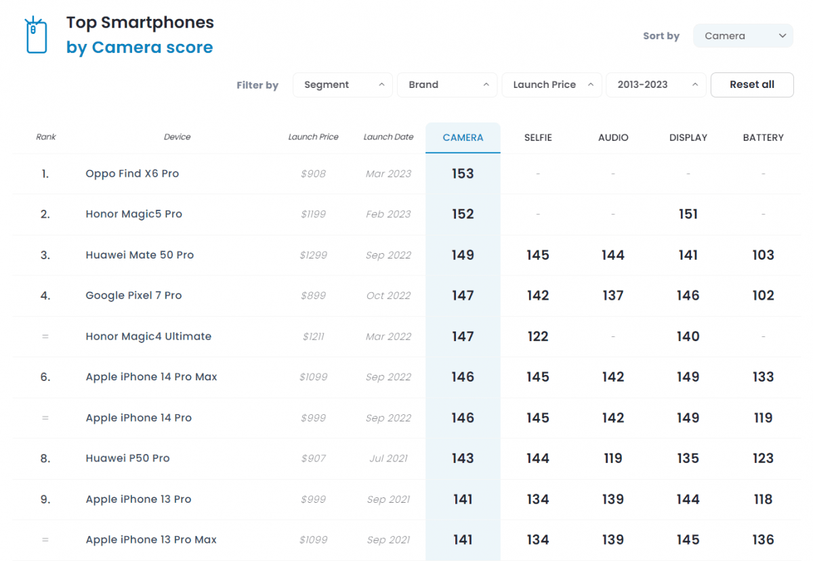Click camera score 143 for Huawei P50 Pro

click(x=463, y=458)
